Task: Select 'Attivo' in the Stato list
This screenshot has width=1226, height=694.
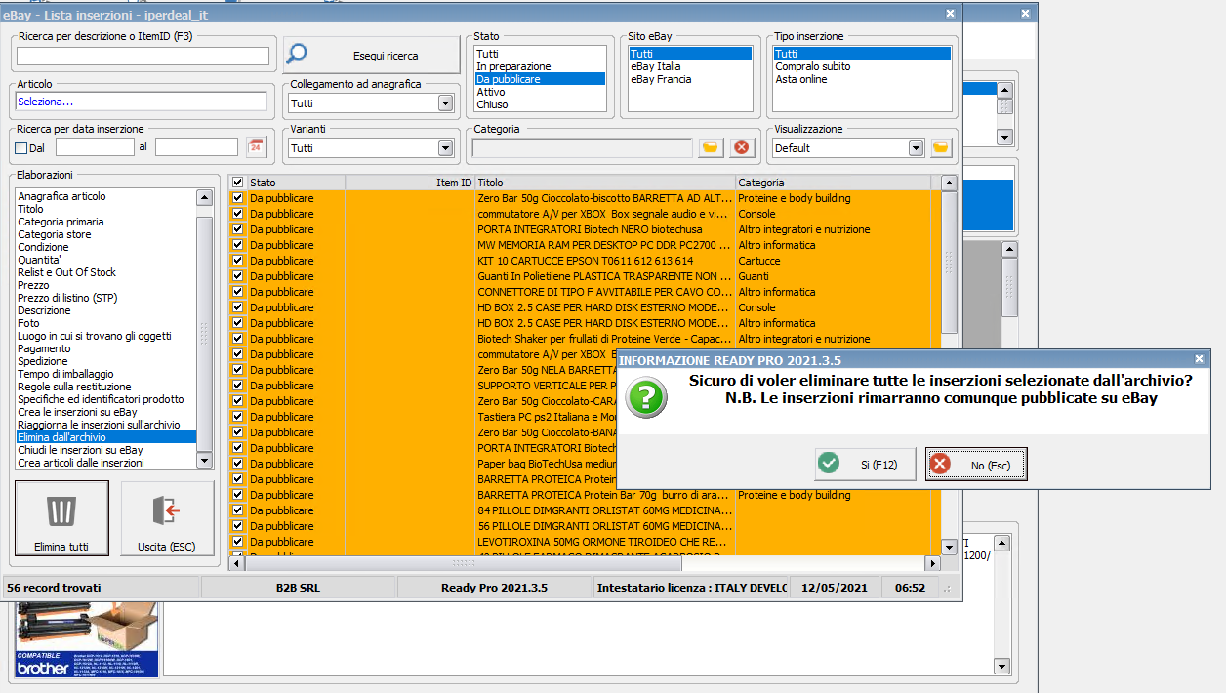Action: [540, 92]
